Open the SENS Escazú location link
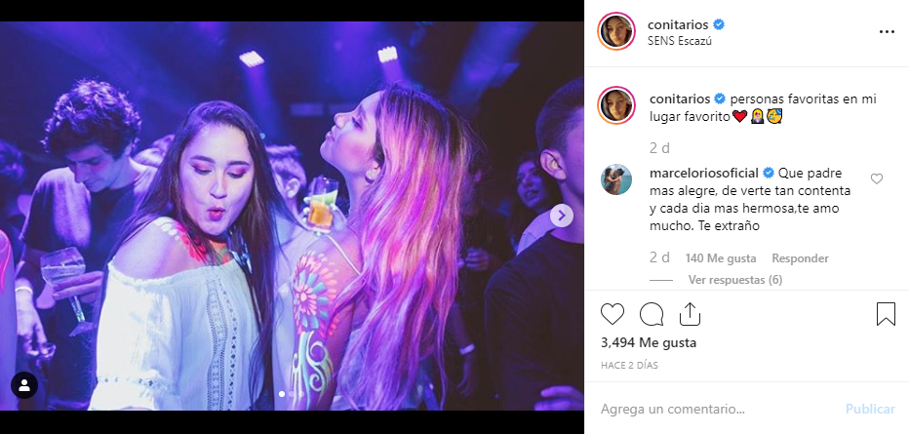Viewport: 909px width, 434px height. (x=680, y=41)
